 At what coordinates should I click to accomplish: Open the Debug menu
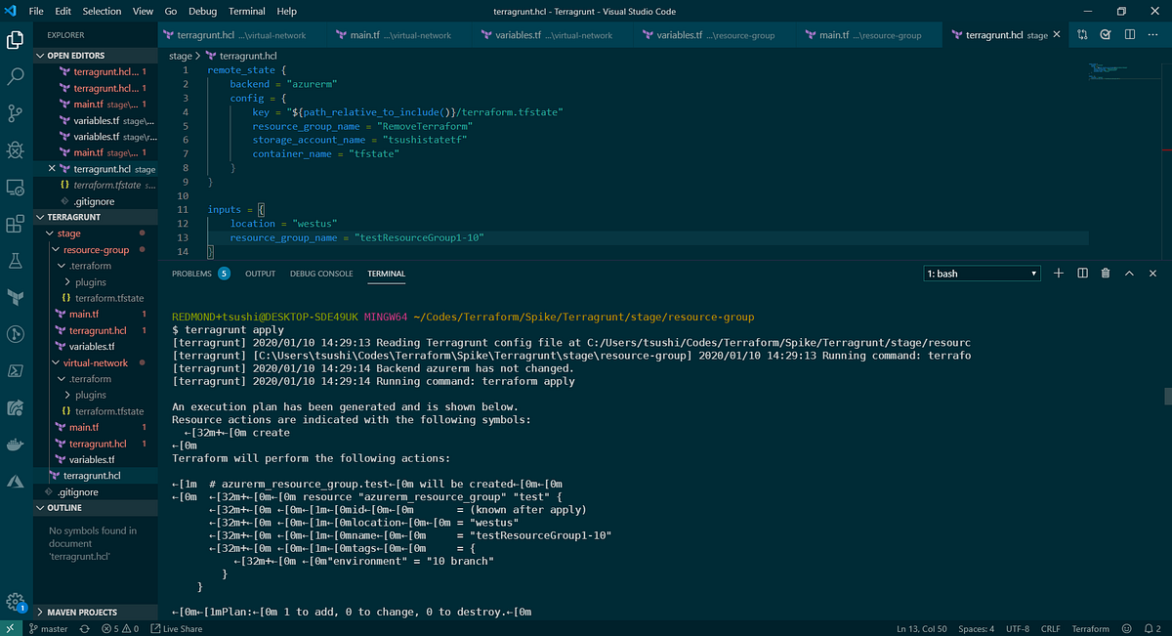tap(205, 11)
